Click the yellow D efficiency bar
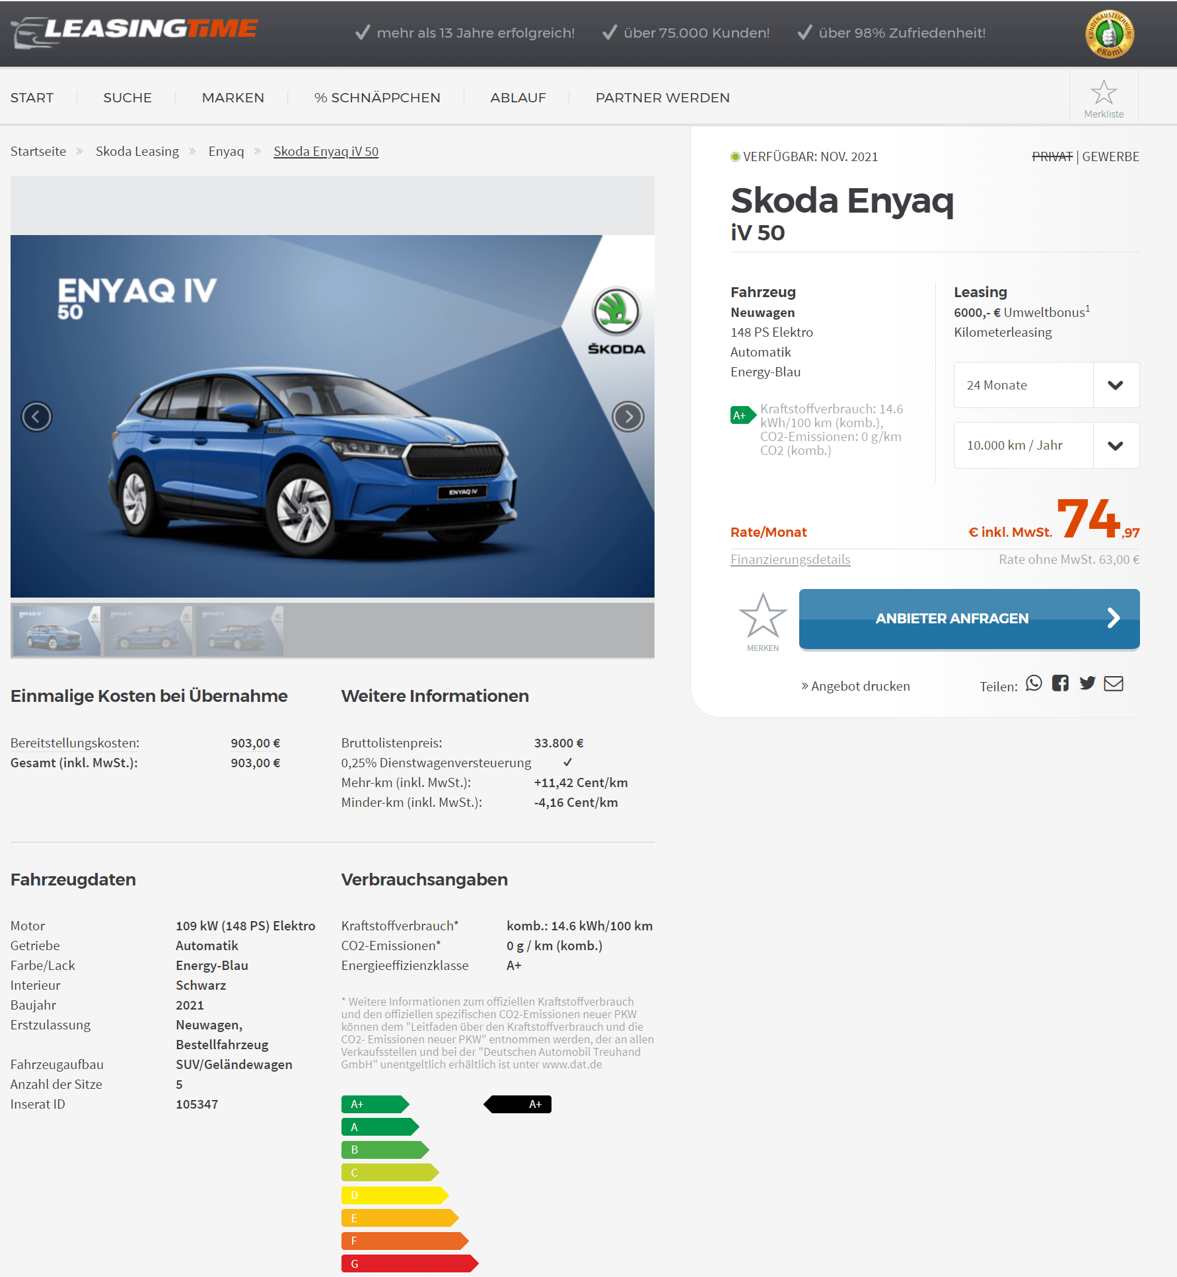The width and height of the screenshot is (1177, 1277). 395,1195
